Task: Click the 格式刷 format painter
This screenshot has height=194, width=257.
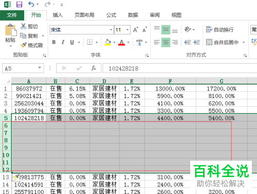Action: point(31,45)
